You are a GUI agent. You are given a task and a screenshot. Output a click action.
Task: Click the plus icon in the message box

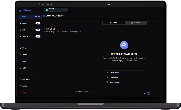click(141, 93)
